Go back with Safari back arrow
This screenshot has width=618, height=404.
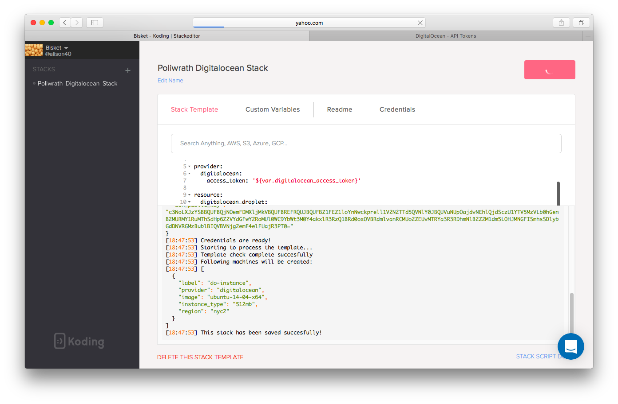click(x=65, y=23)
